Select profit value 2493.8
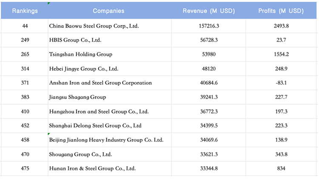This screenshot has height=179, width=319. pos(281,26)
